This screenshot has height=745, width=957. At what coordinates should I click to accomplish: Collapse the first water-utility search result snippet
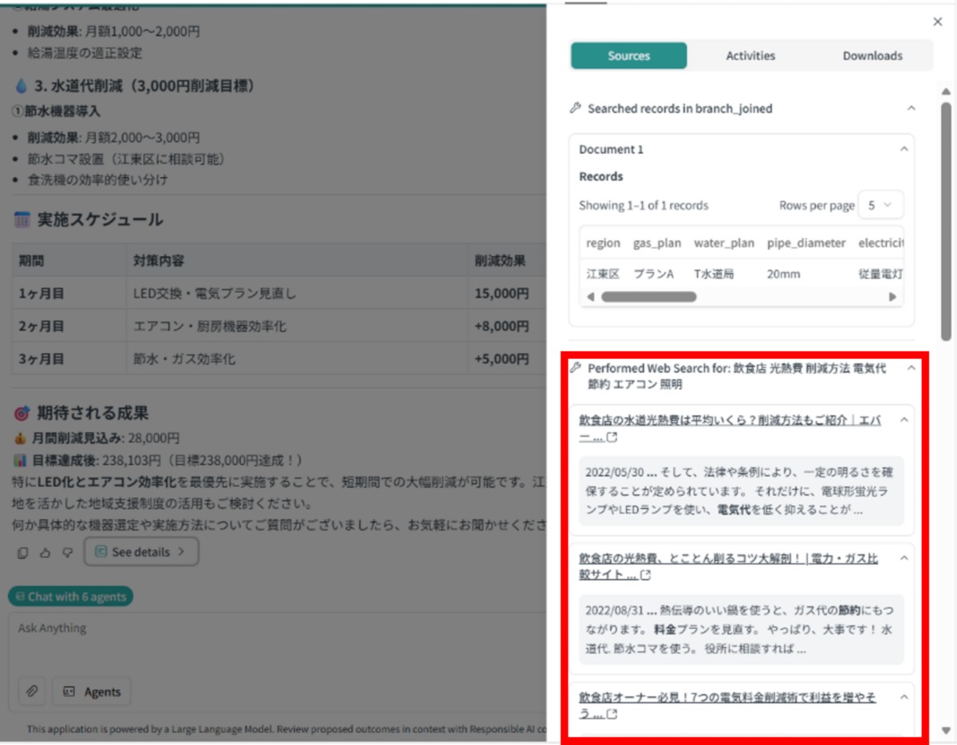coord(903,419)
